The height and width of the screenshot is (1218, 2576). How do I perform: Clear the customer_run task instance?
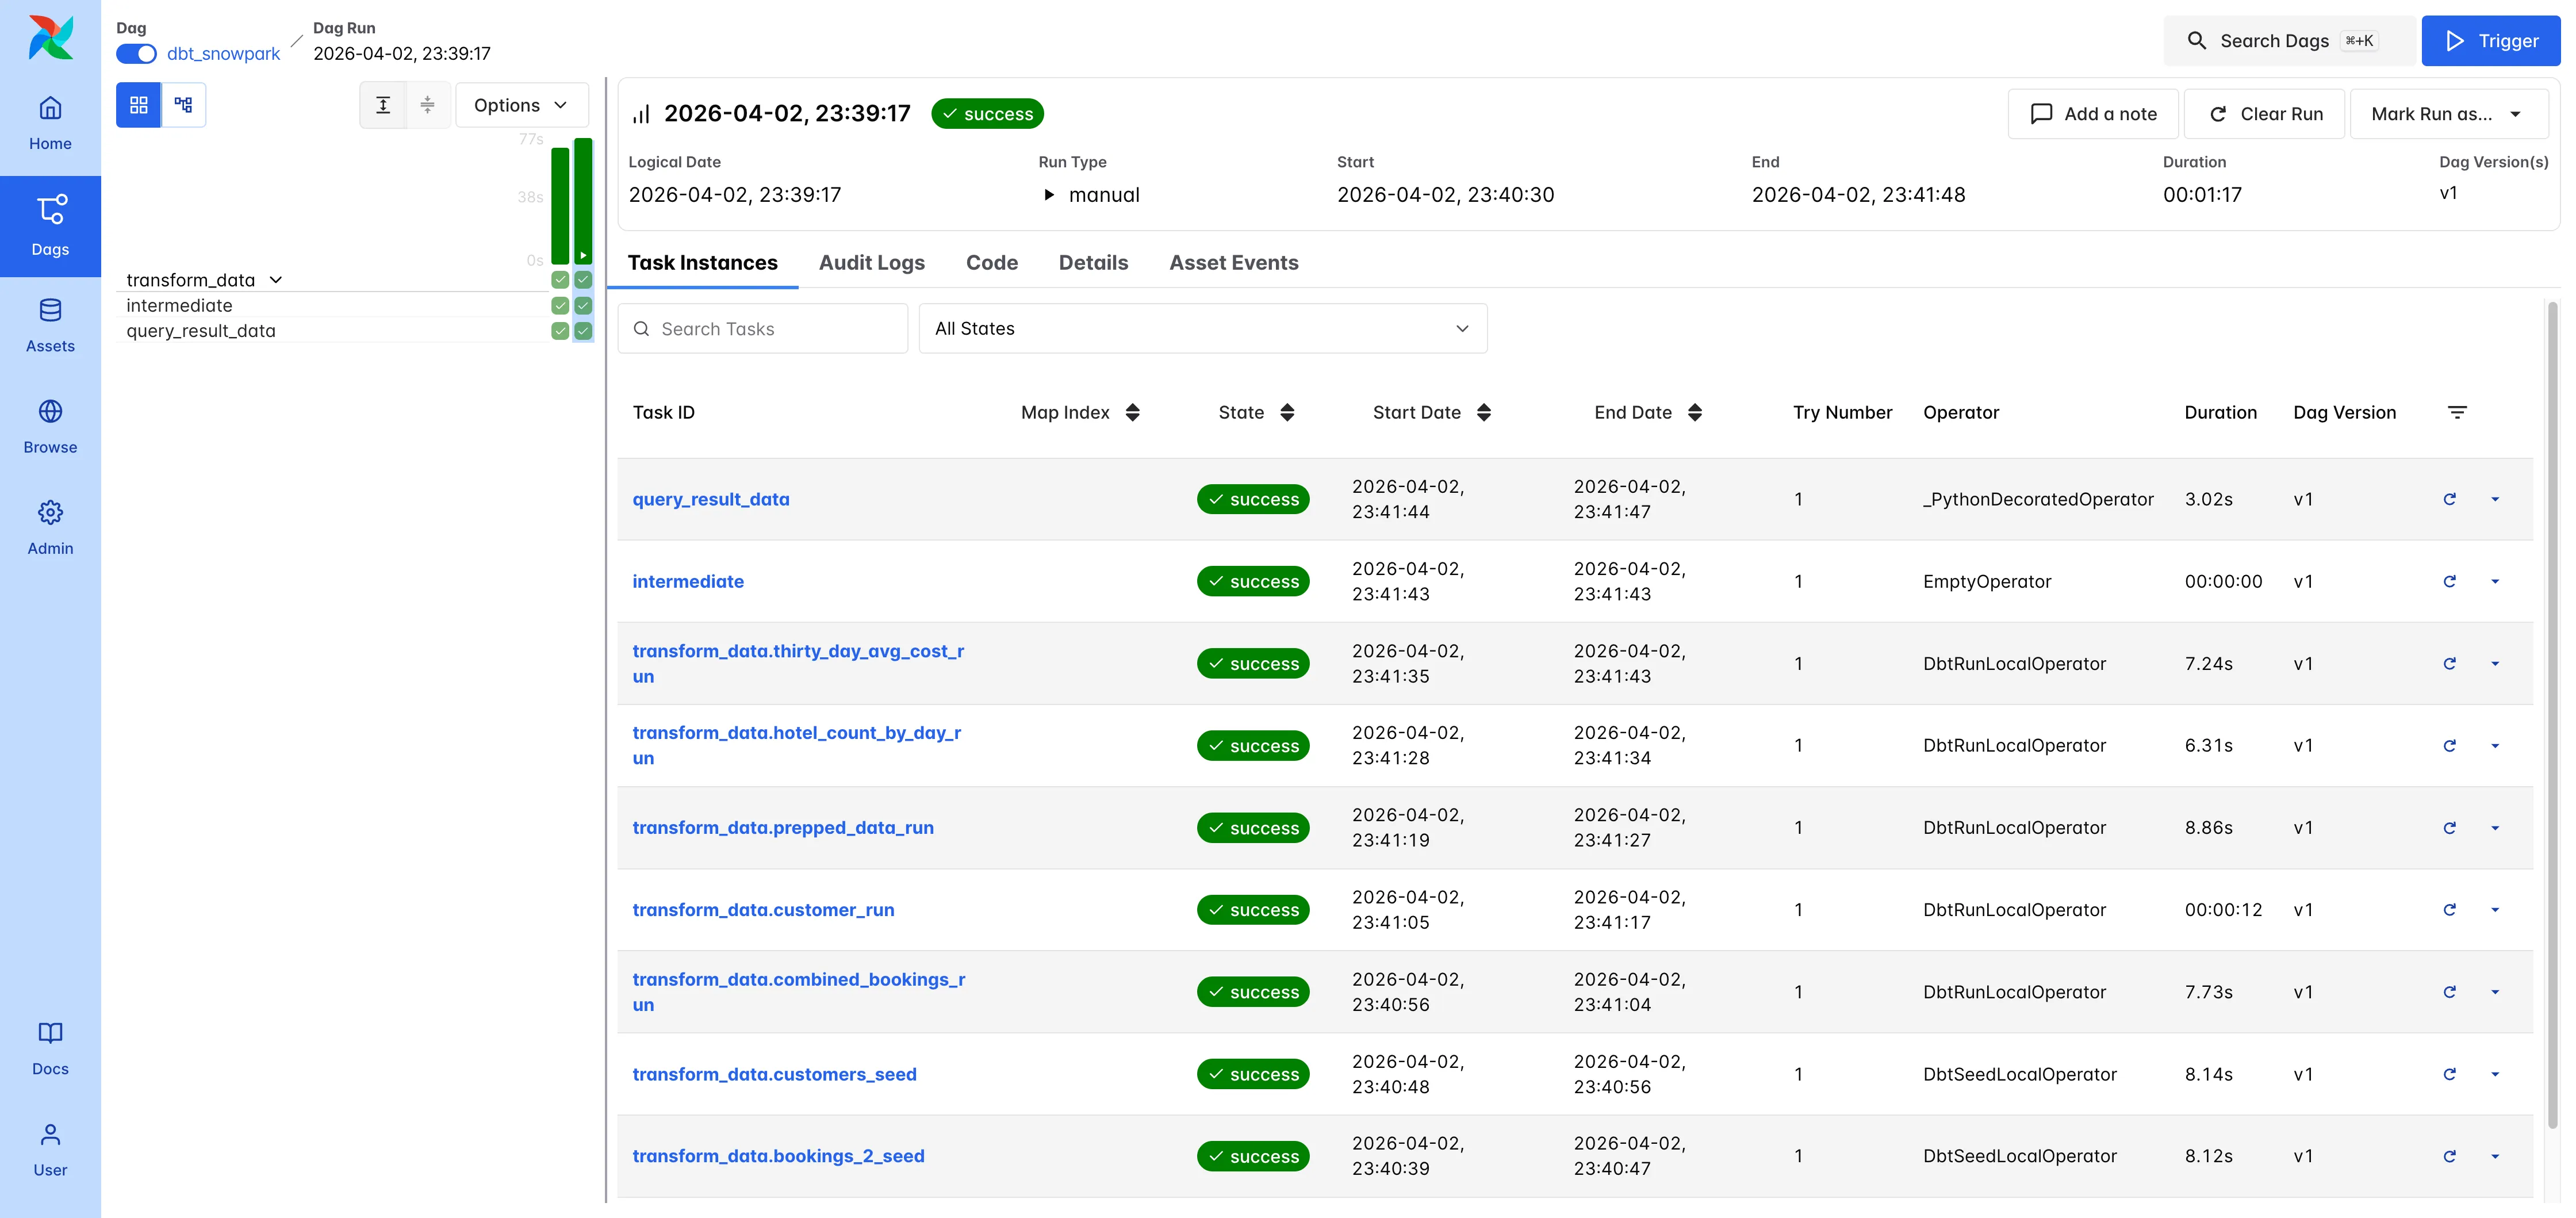coord(2449,910)
